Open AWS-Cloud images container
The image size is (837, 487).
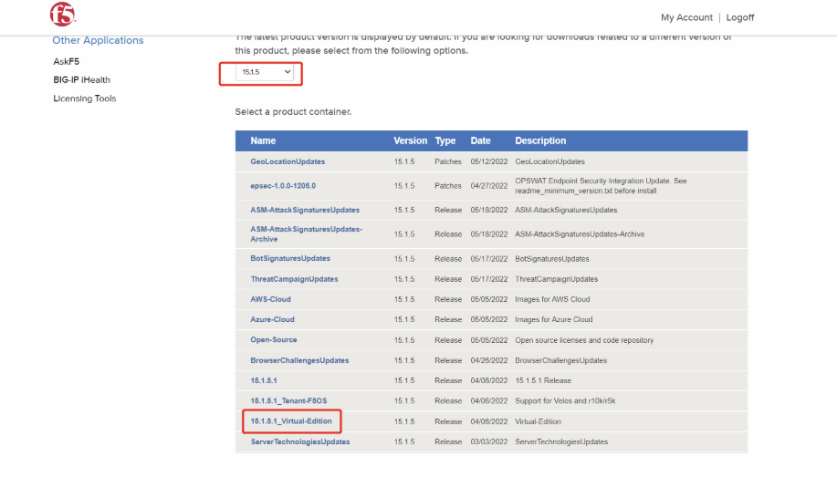[x=270, y=299]
